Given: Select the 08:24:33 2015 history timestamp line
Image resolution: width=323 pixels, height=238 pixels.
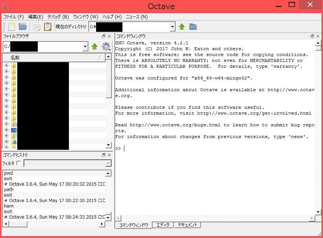Looking at the screenshot, I should [x=54, y=217].
